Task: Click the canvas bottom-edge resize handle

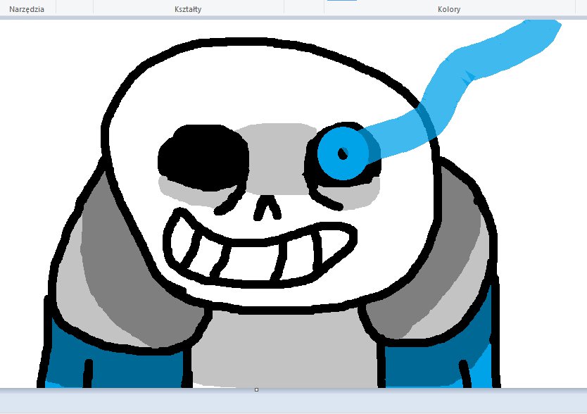Action: [256, 390]
